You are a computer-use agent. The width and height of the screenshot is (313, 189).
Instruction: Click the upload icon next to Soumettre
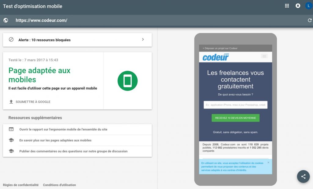coord(11,102)
